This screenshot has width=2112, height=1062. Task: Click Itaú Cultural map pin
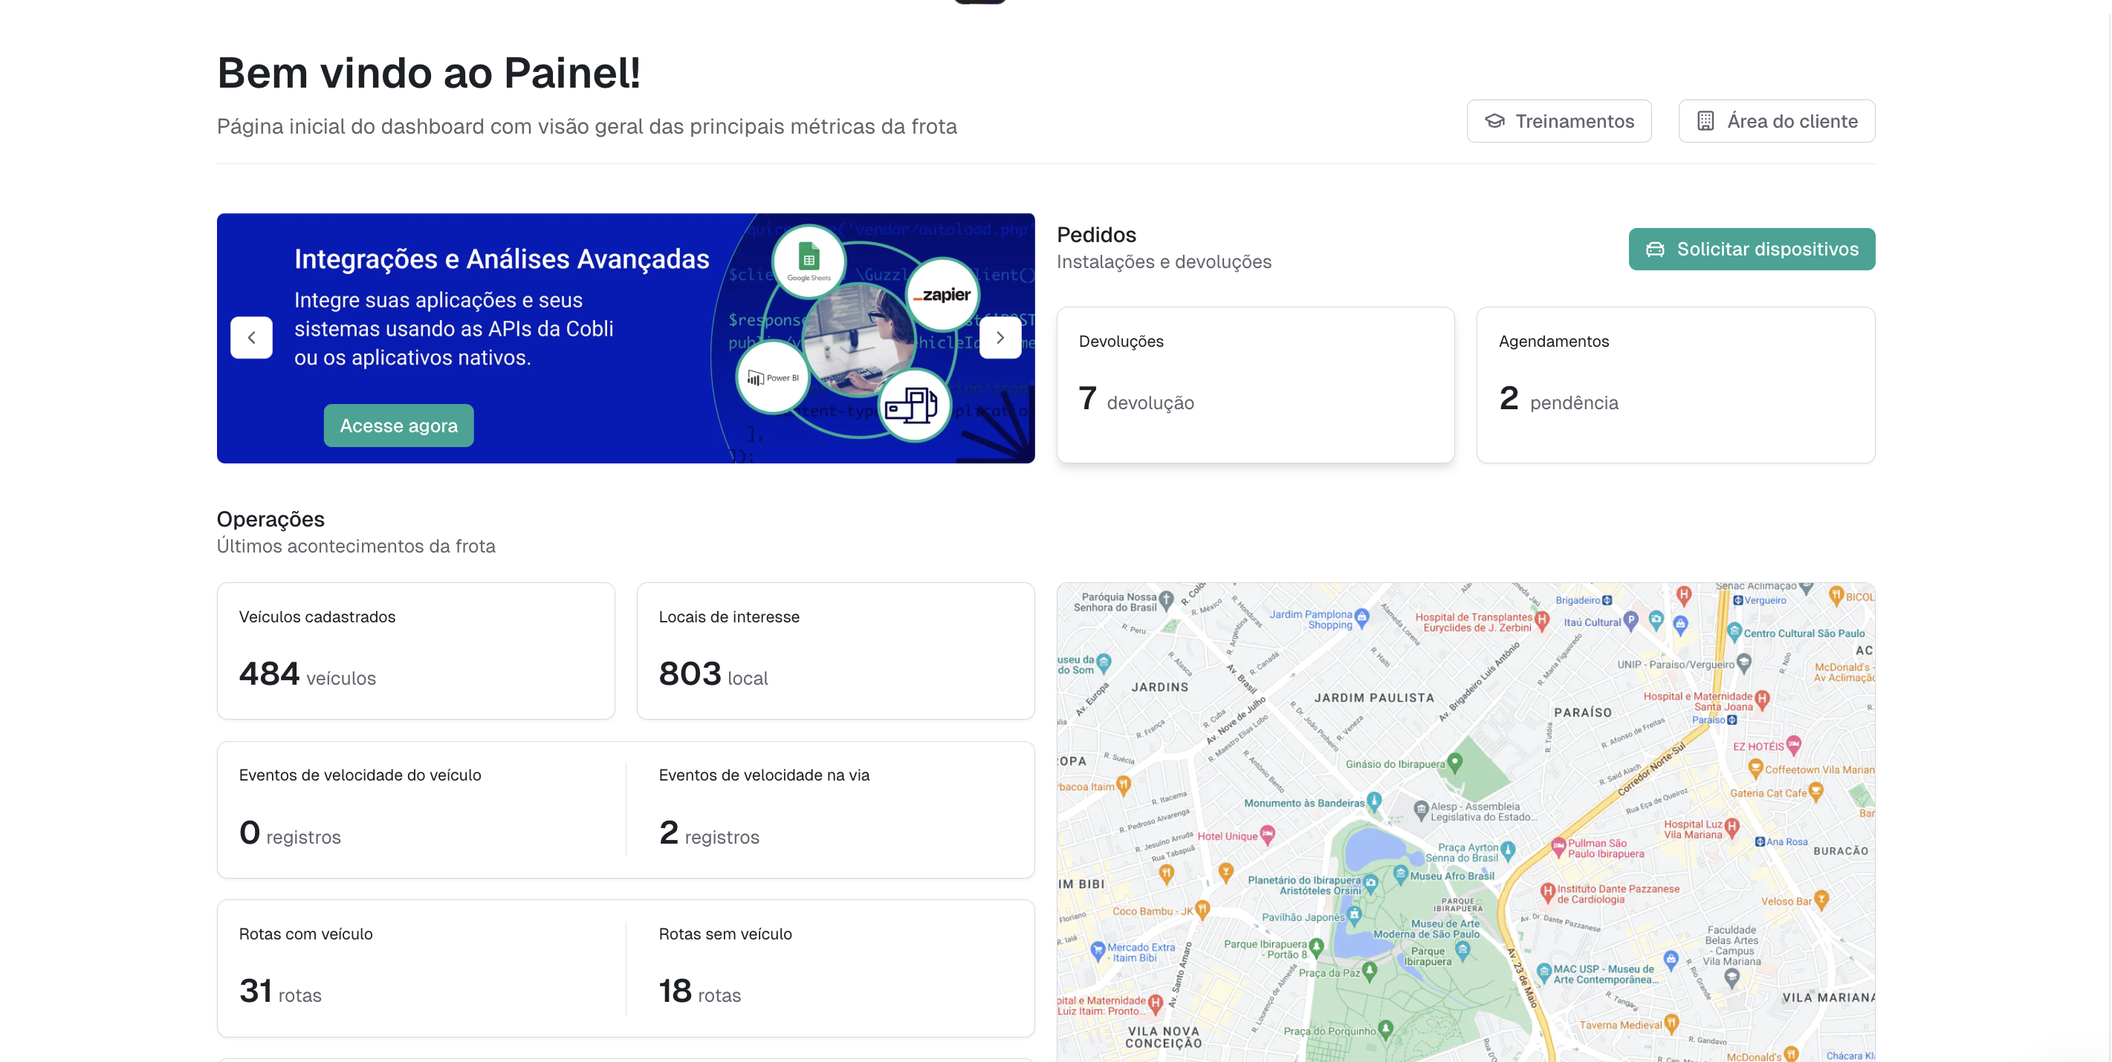click(x=1630, y=620)
